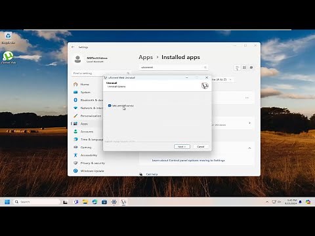315x236 pixels.
Task: Click the installed apps search field
Action: point(173,68)
